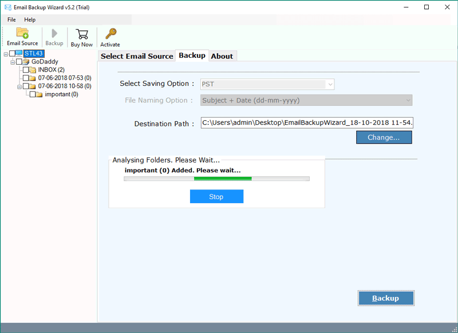The width and height of the screenshot is (458, 333).
Task: Click the GoDaddy mail folder icon
Action: pos(26,62)
